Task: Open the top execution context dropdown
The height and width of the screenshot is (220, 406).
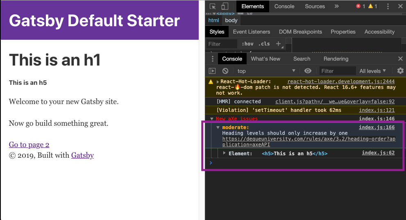Action: pos(266,71)
